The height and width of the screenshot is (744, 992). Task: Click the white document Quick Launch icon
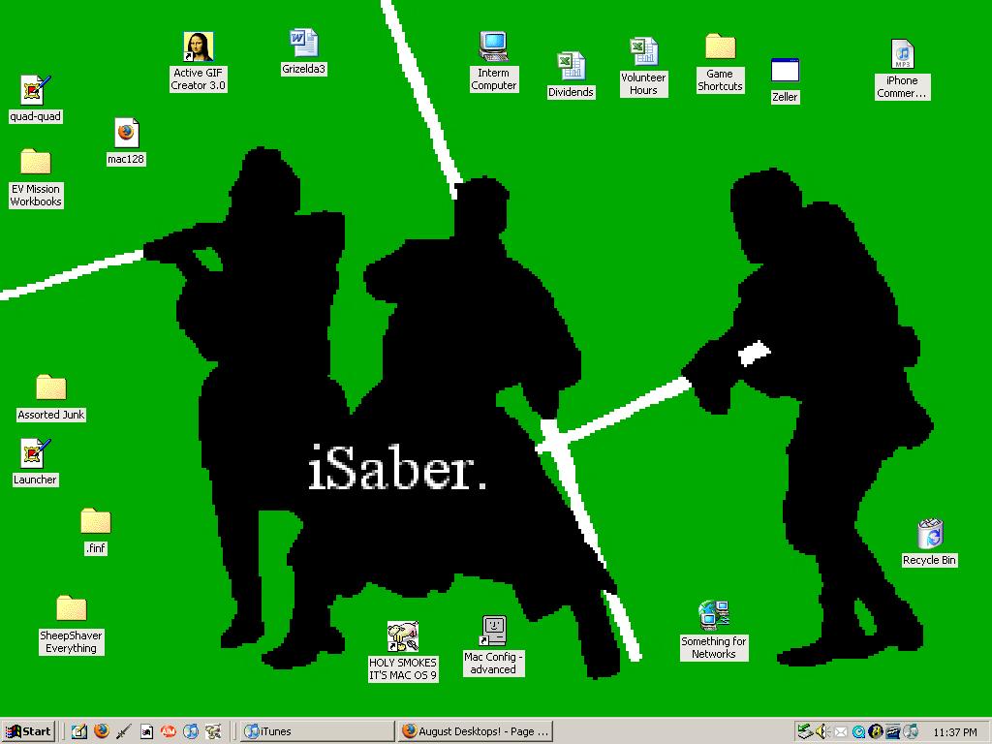[x=146, y=731]
